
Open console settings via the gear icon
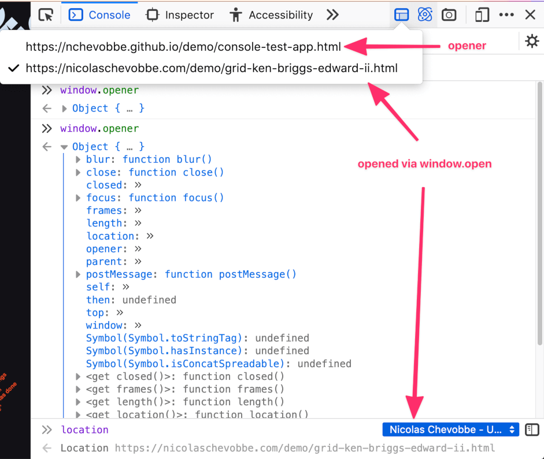tap(532, 40)
